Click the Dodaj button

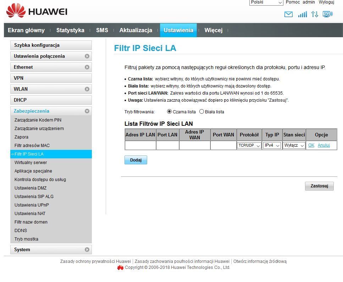tap(135, 160)
